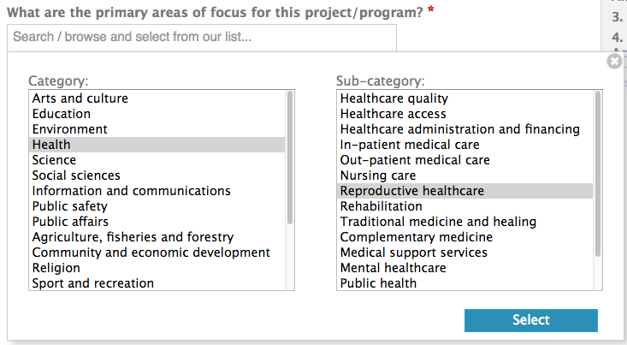Select Healthcare administration and financing
This screenshot has height=345, width=627.
(460, 129)
